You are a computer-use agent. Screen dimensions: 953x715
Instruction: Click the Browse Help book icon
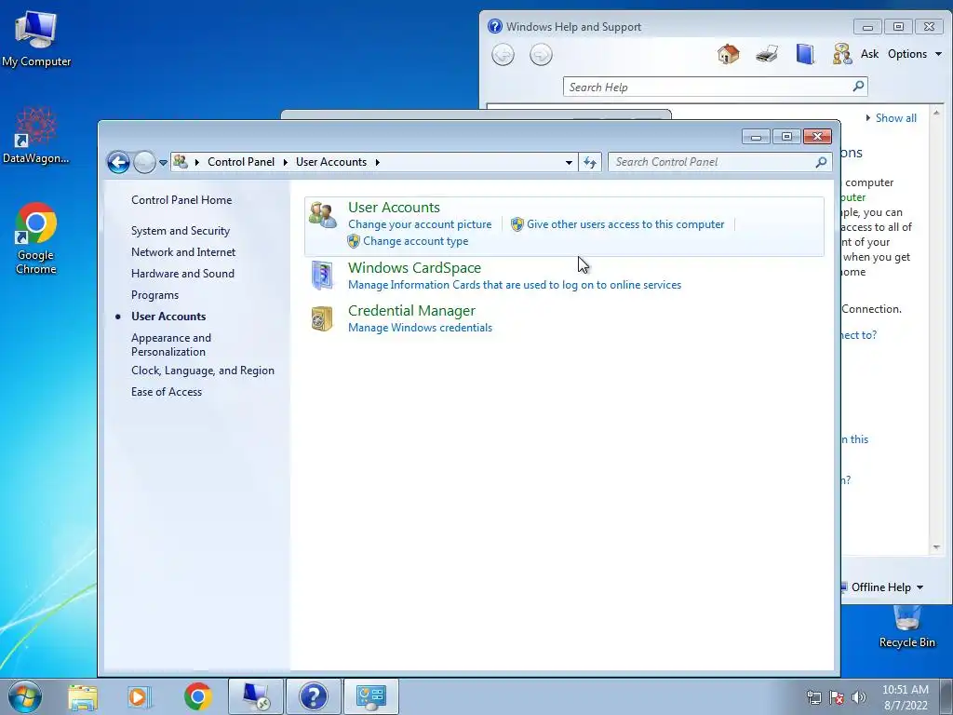point(805,54)
